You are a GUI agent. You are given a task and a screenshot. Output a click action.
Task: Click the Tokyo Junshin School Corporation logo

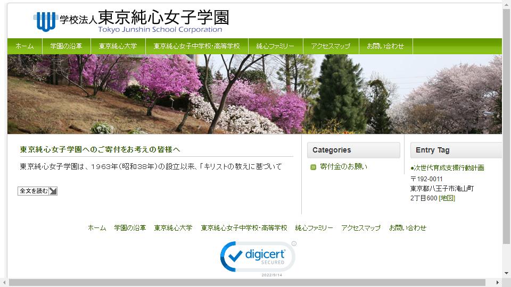click(x=131, y=21)
